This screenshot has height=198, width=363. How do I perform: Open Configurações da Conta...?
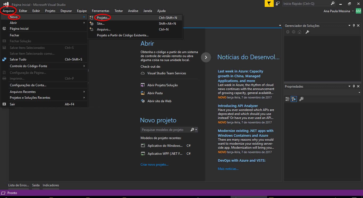tap(44, 85)
